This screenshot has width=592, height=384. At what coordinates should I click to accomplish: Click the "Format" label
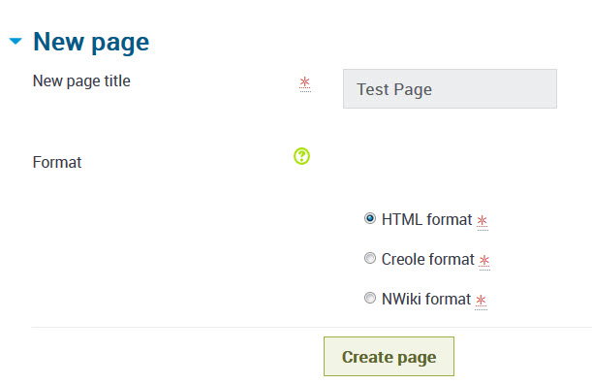57,163
